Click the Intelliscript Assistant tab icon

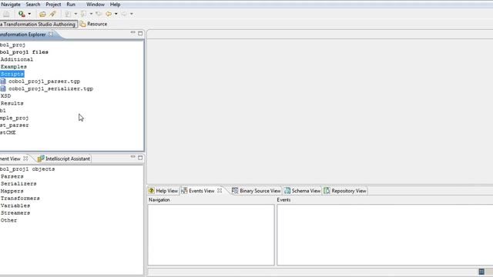click(41, 159)
